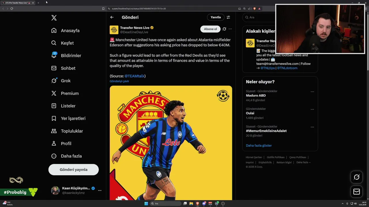Open more options for Maduro ABD
Image resolution: width=369 pixels, height=207 pixels.
coord(312,92)
